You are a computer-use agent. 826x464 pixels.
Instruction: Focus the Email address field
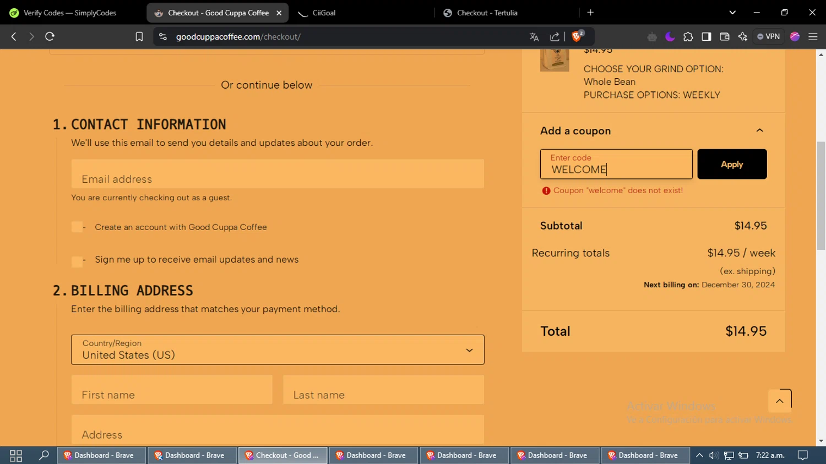[x=278, y=174]
